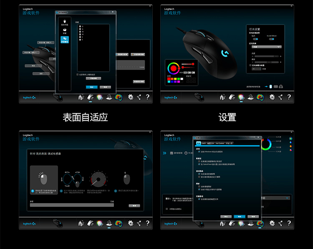Select mouse device icon beside blue arrow
Screen dimensions: 313x249
coord(271,87)
